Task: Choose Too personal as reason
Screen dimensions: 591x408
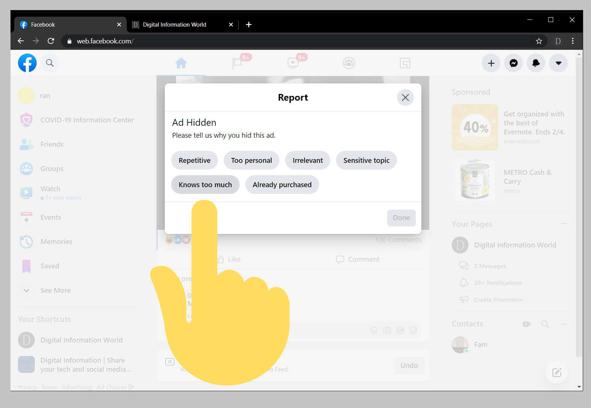Action: tap(251, 160)
